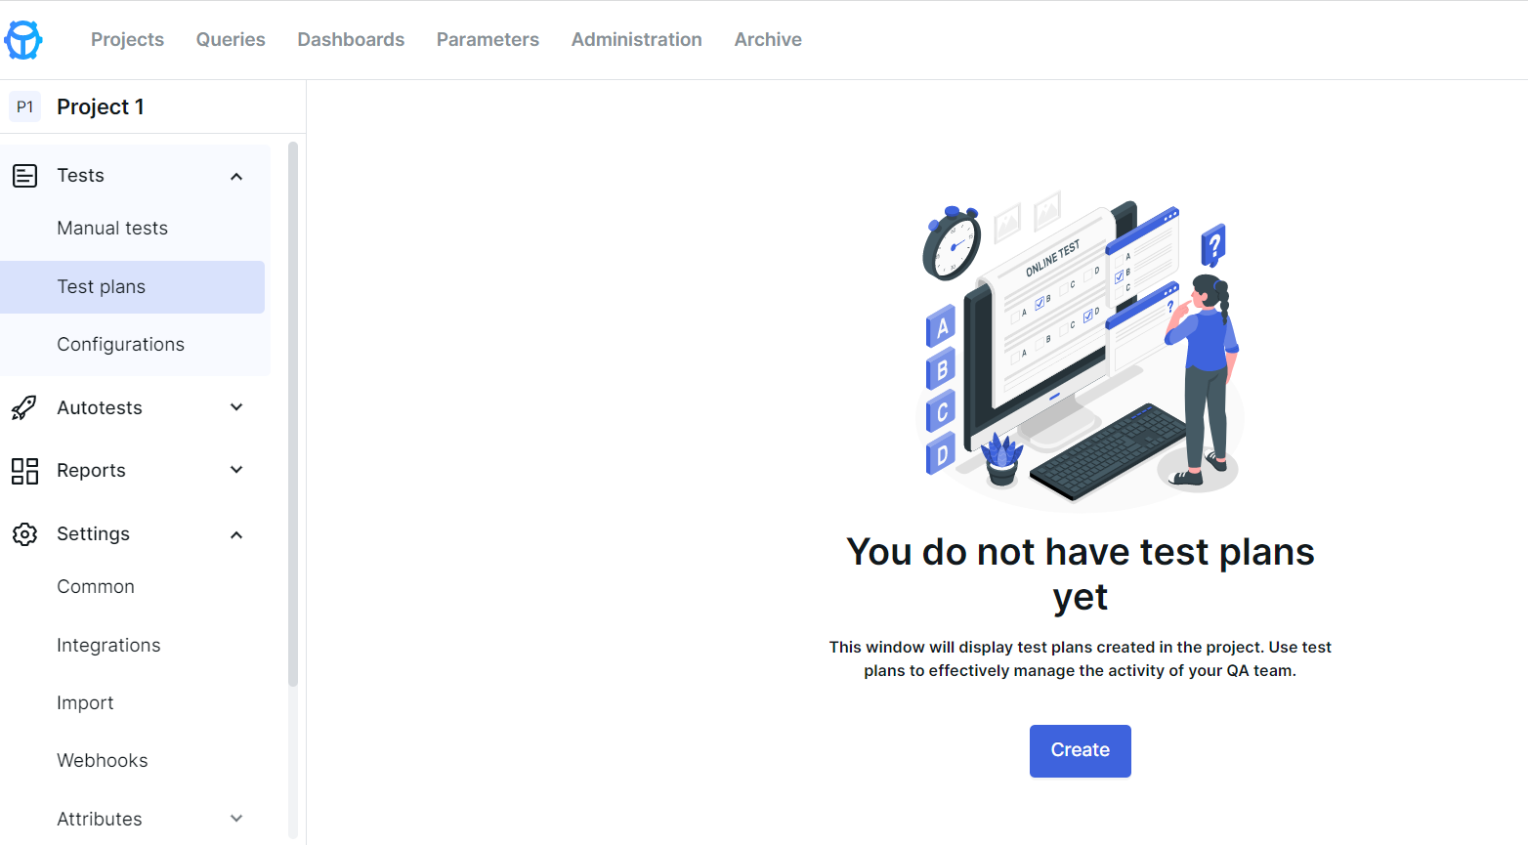1528x845 pixels.
Task: Open the Projects menu
Action: pyautogui.click(x=127, y=39)
